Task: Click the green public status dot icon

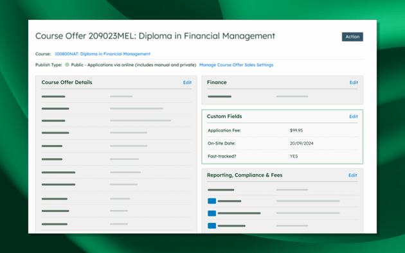Action: point(67,65)
